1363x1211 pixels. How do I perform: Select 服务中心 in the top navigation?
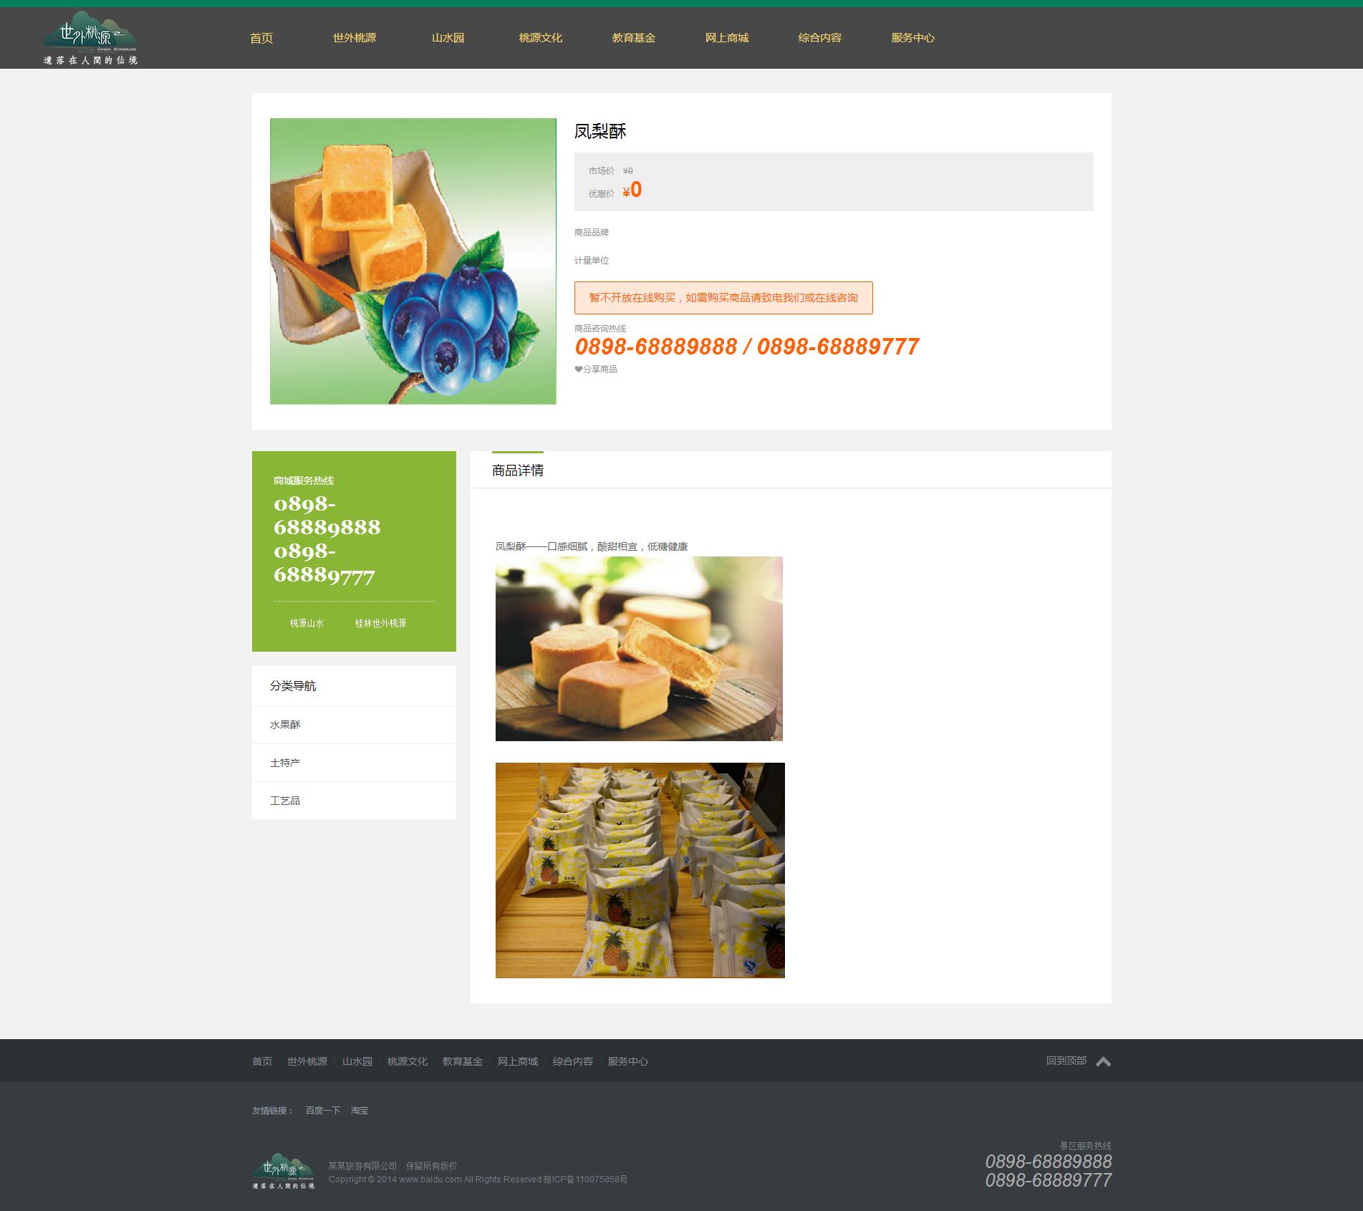click(912, 38)
